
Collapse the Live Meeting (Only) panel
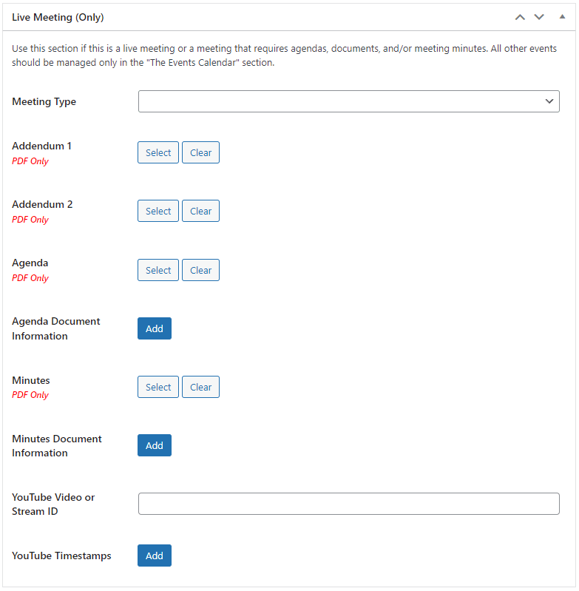pyautogui.click(x=561, y=16)
